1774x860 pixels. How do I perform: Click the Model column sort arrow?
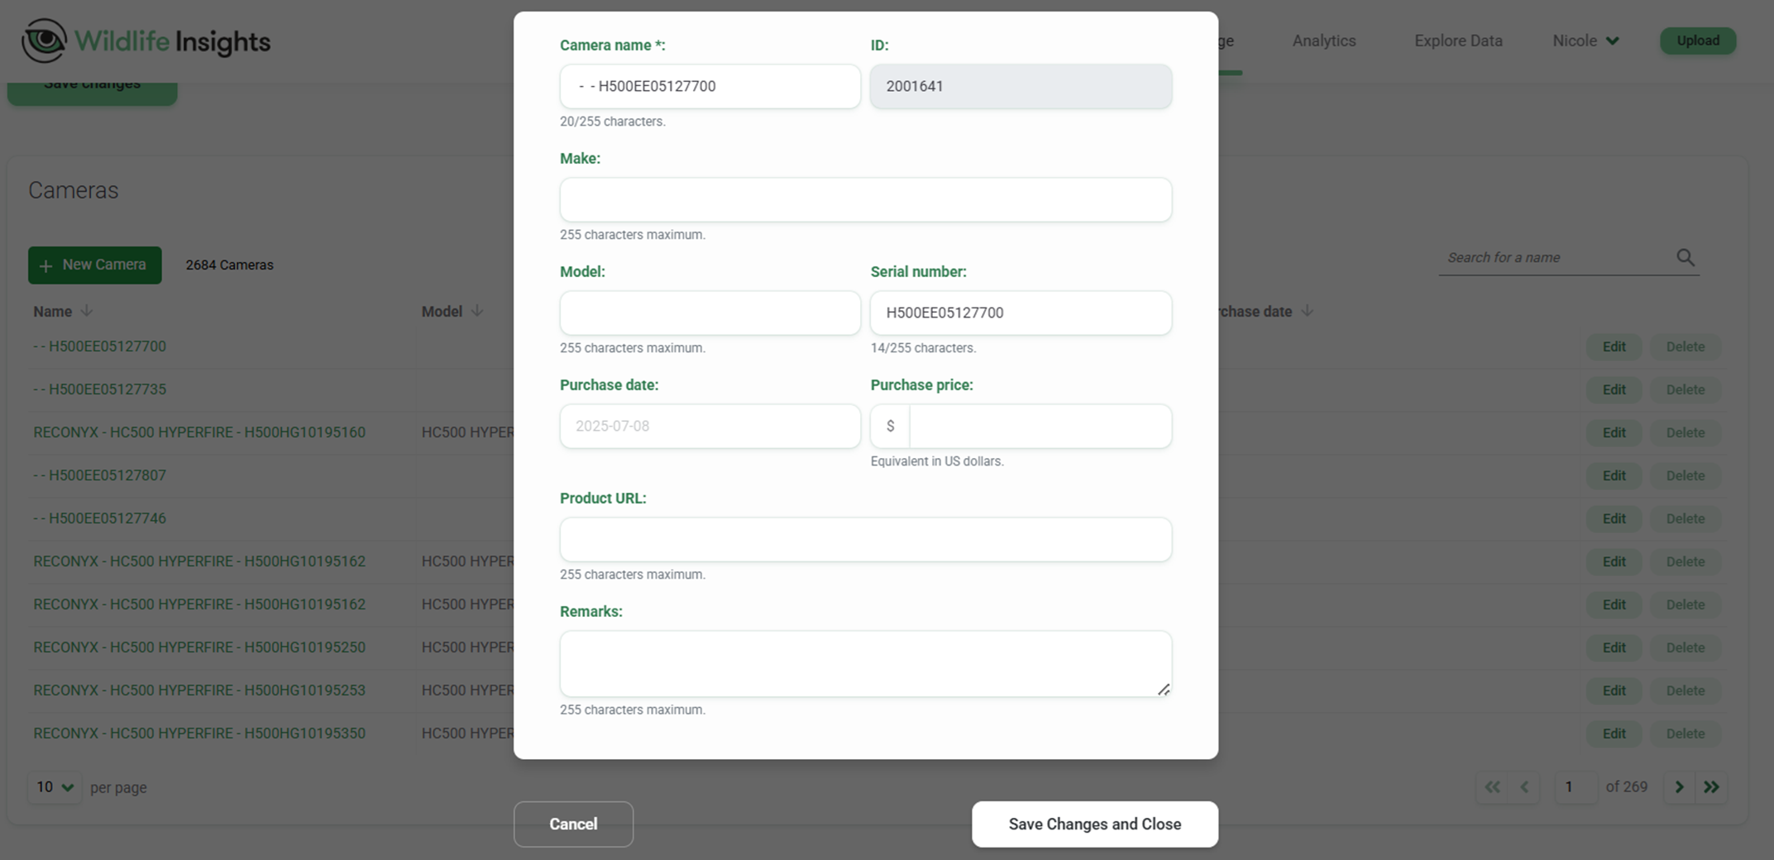pos(476,311)
